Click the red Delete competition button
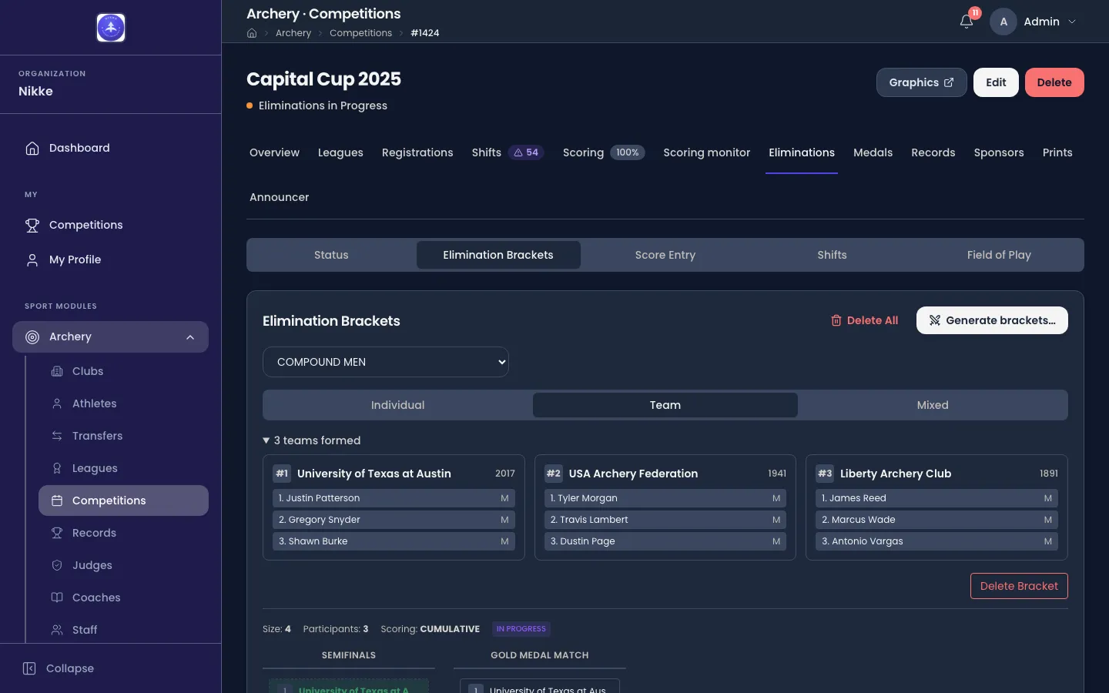The width and height of the screenshot is (1109, 693). pos(1054,82)
